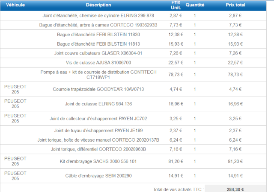Click unit price 12,38 € of FEBI 11830
This screenshot has width=274, height=192.
click(176, 35)
